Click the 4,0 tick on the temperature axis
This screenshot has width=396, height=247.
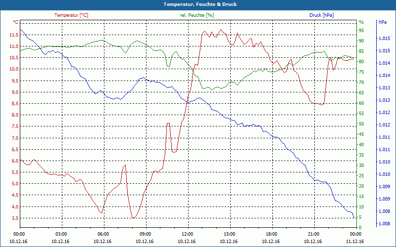click(x=15, y=206)
